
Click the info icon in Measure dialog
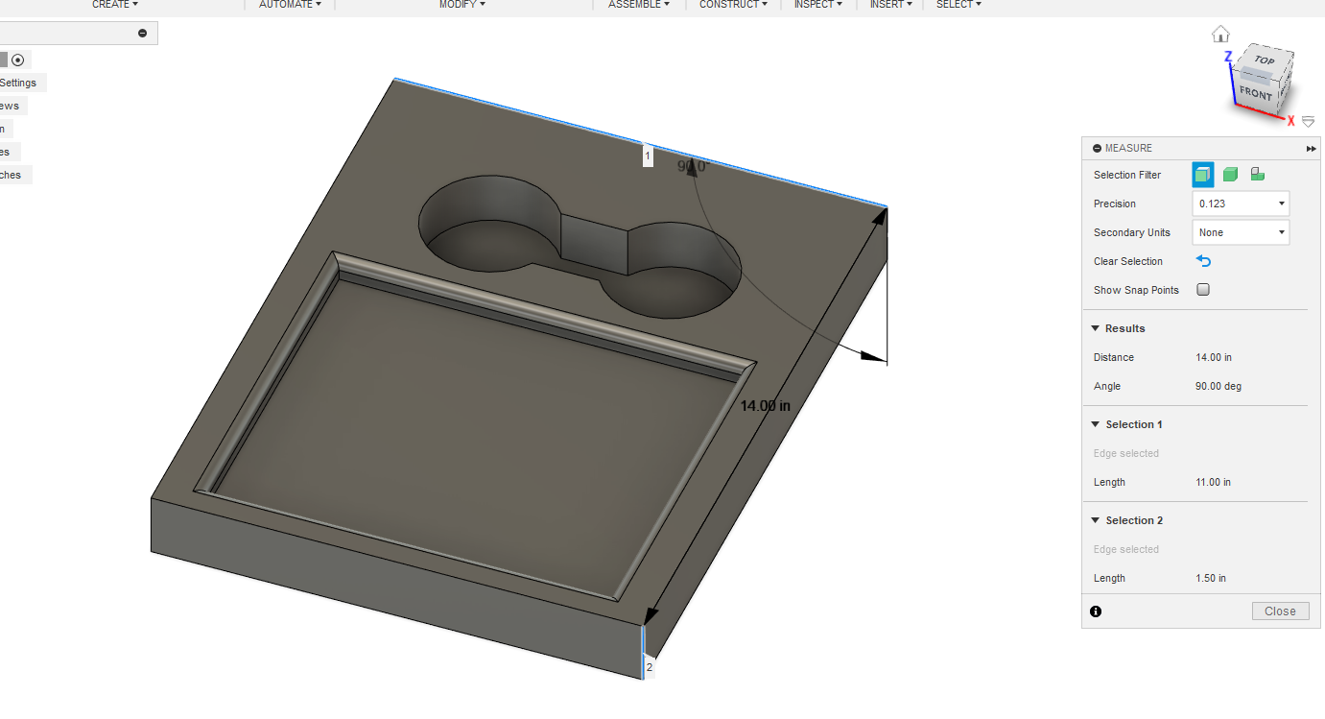tap(1096, 611)
